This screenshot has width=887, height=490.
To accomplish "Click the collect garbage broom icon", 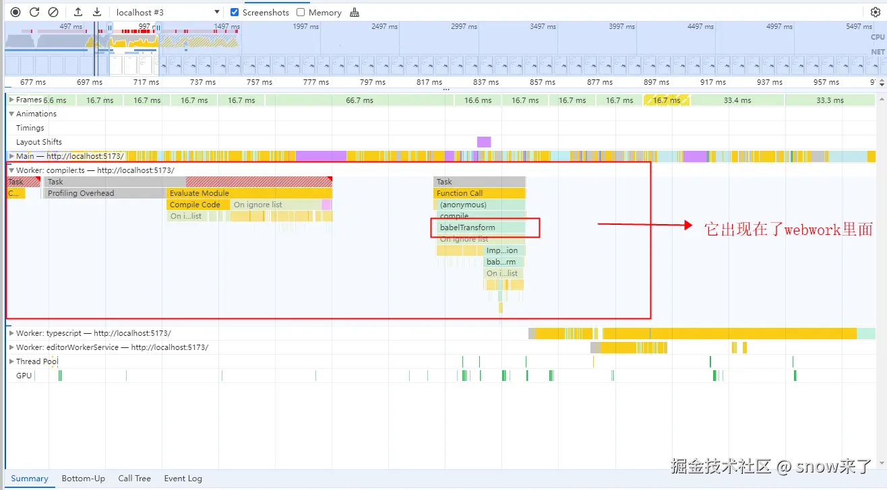I will (x=355, y=12).
